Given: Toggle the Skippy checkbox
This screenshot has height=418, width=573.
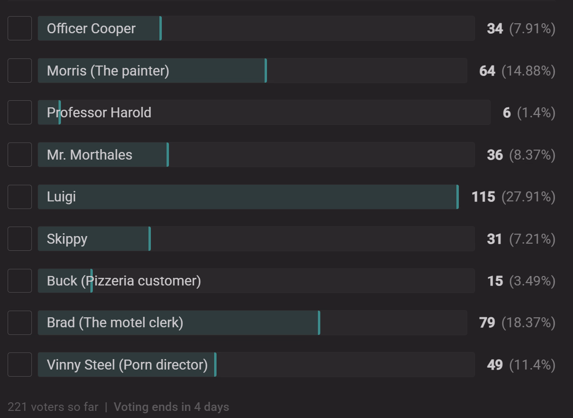Looking at the screenshot, I should pos(20,238).
